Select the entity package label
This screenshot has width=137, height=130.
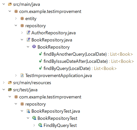31,19
